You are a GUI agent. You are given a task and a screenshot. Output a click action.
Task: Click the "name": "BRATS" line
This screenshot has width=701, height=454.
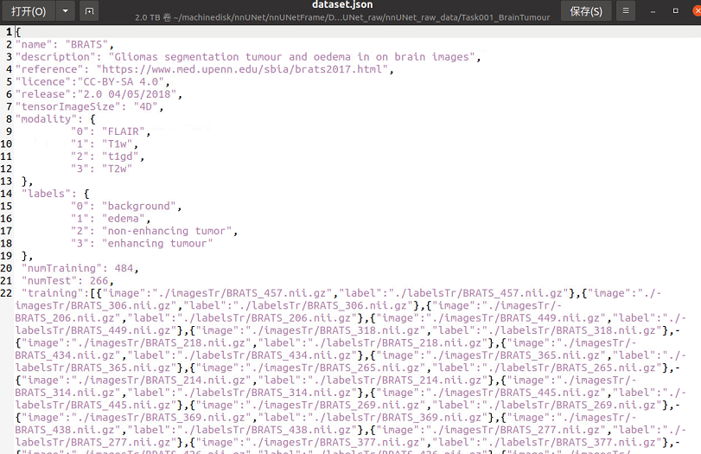[x=64, y=44]
